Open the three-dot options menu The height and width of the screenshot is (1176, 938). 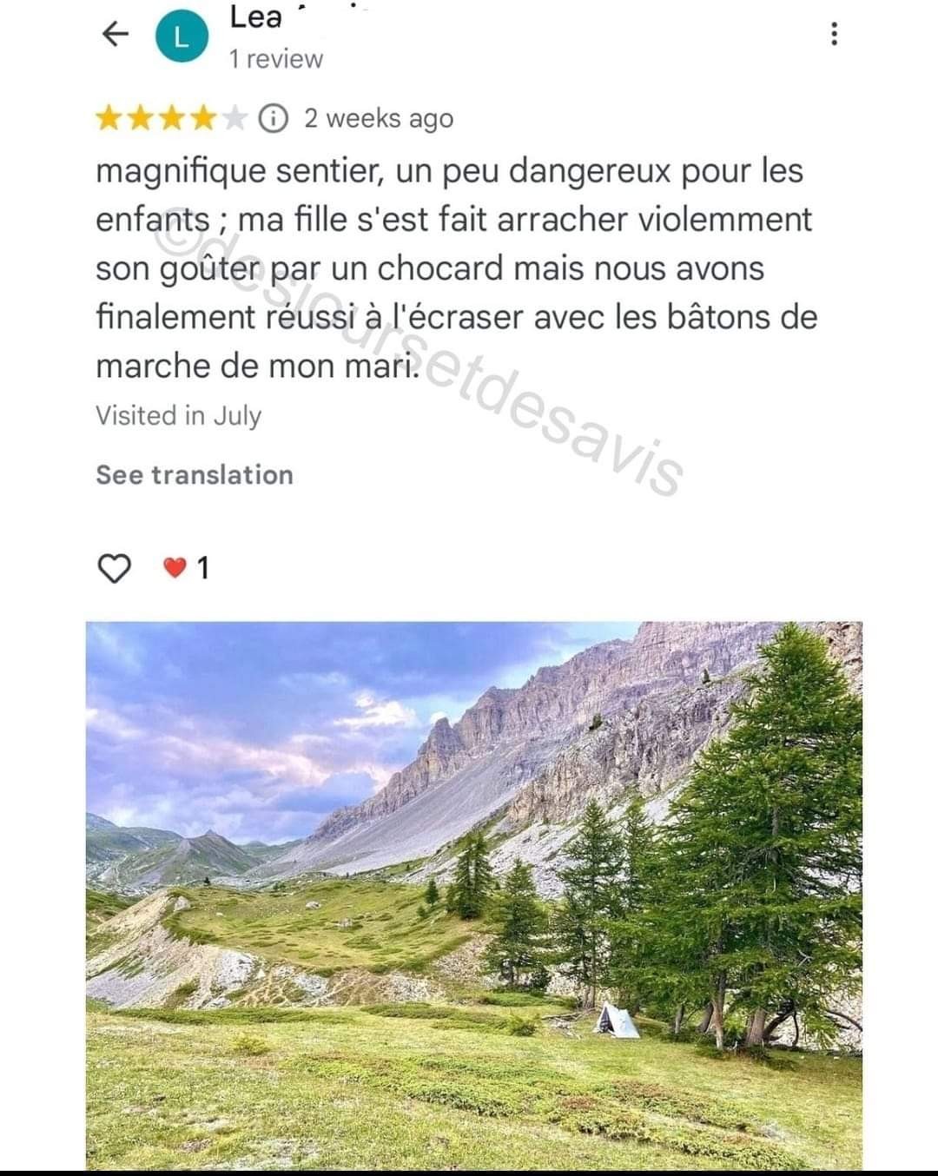834,33
